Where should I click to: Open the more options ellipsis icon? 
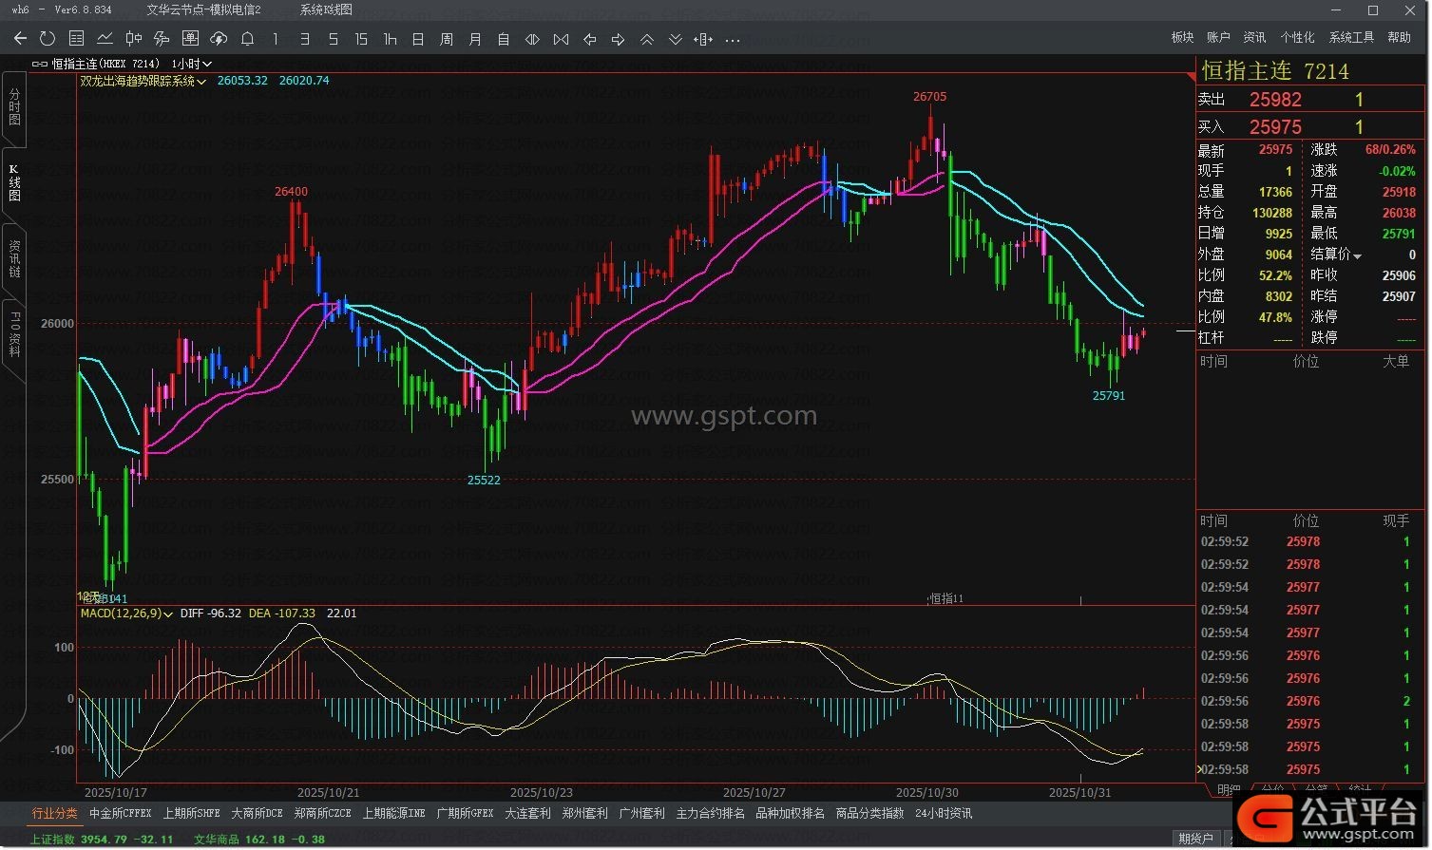pyautogui.click(x=733, y=40)
